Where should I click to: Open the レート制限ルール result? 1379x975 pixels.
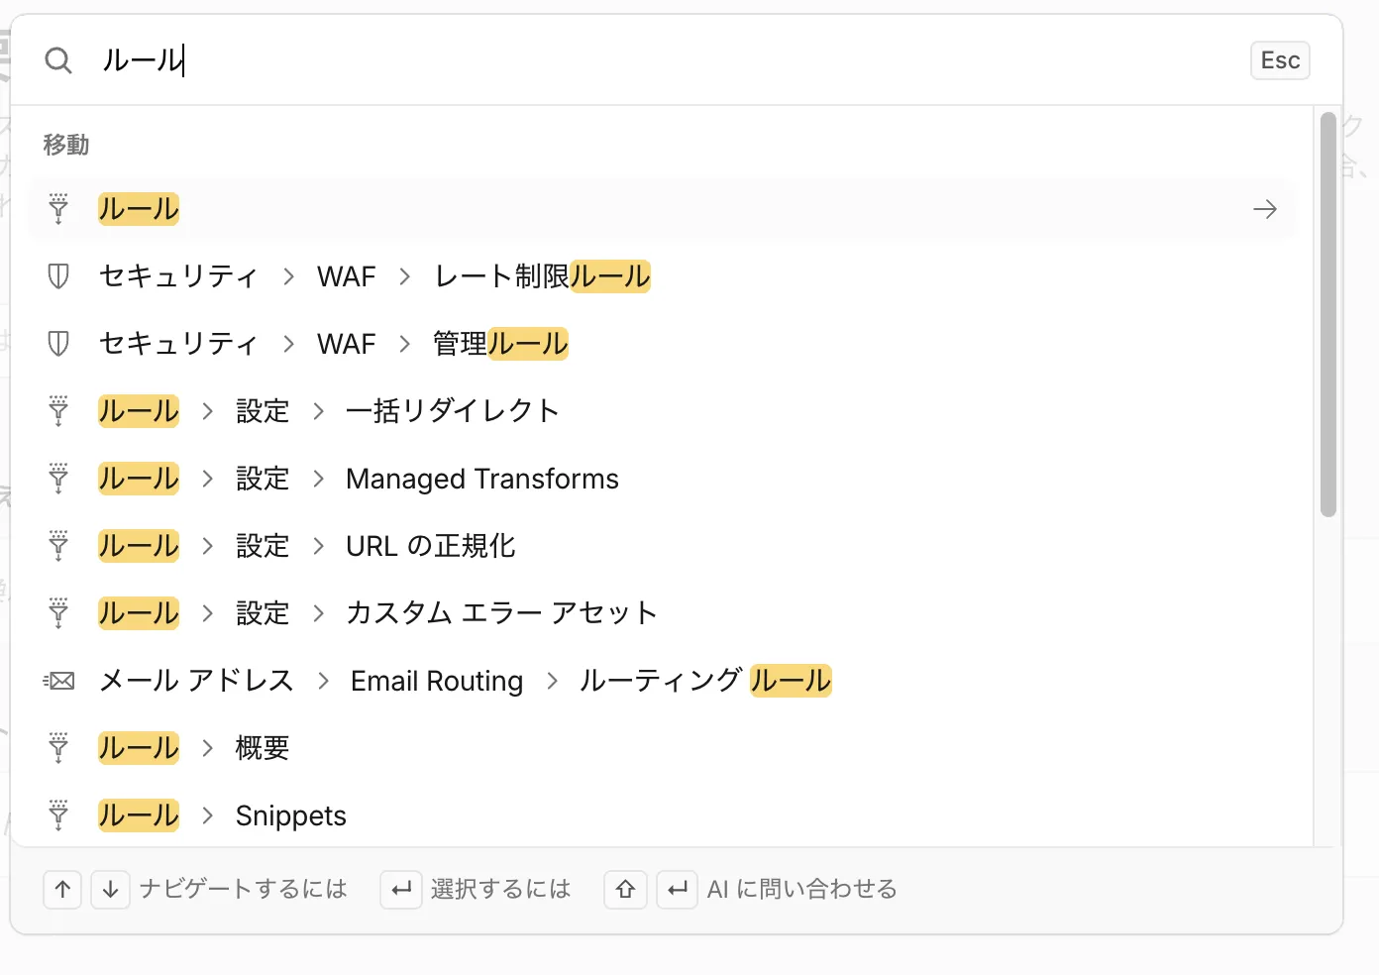tap(662, 276)
